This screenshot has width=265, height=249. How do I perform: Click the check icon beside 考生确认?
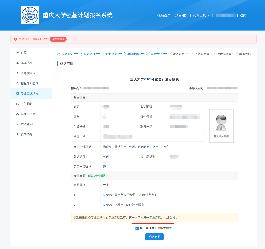pos(17,104)
